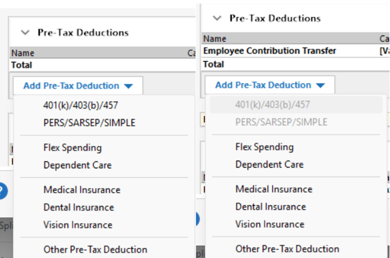Pick Flex Spending below the greyed-out PERS/SARSEP/SIMPLE item

(264, 147)
